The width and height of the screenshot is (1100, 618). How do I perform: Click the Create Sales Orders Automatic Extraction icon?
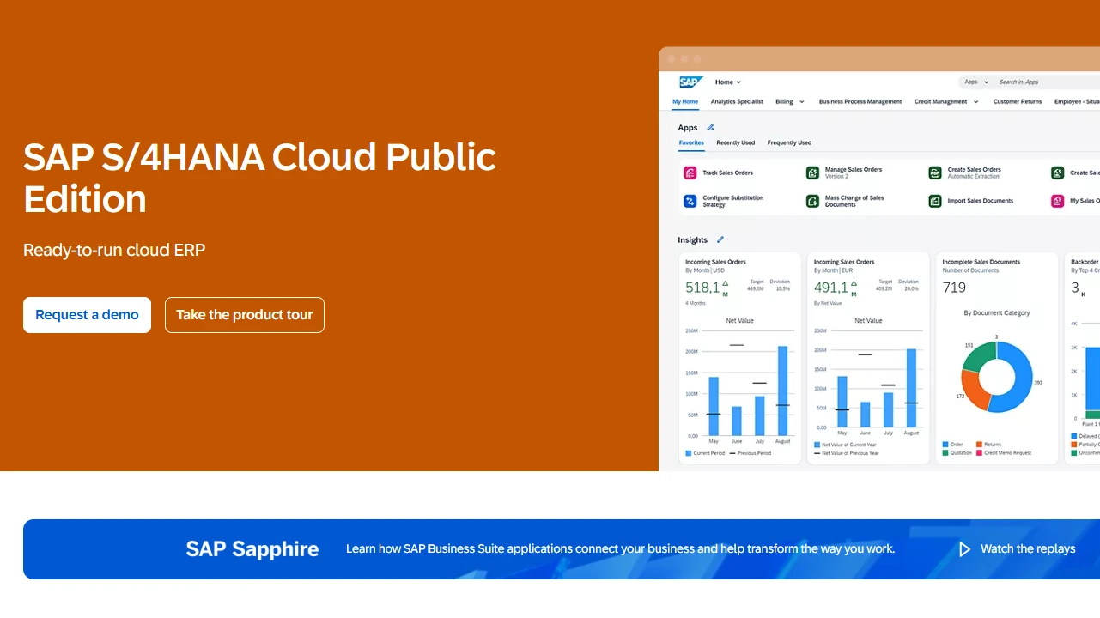point(935,173)
